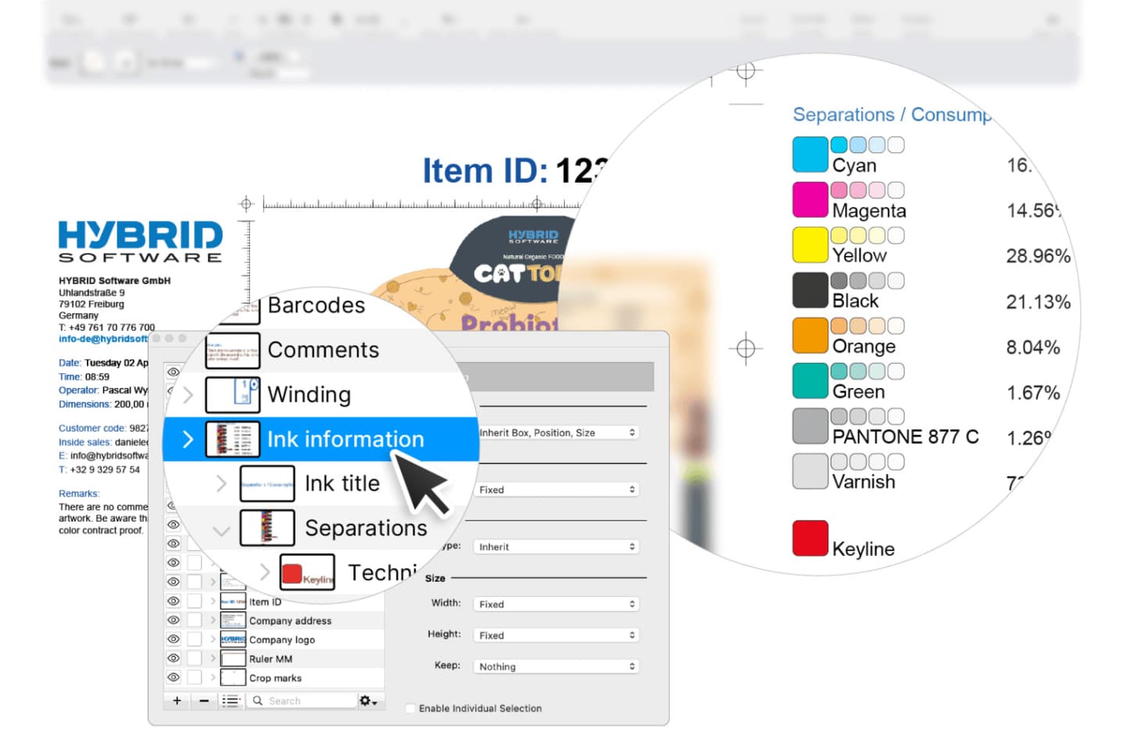Viewport: 1126px width, 751px height.
Task: Open the Keep dropdown set to Nothing
Action: 556,667
